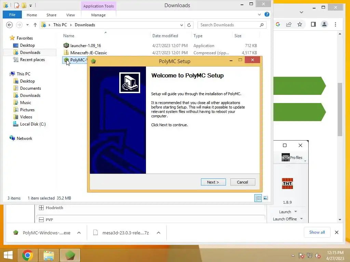The image size is (350, 262).
Task: Open Explorer Properties quick access icon
Action: pyautogui.click(x=16, y=5)
